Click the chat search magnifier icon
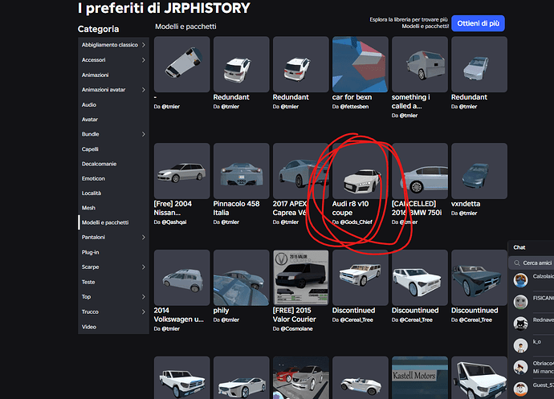554x399 pixels. pyautogui.click(x=517, y=263)
